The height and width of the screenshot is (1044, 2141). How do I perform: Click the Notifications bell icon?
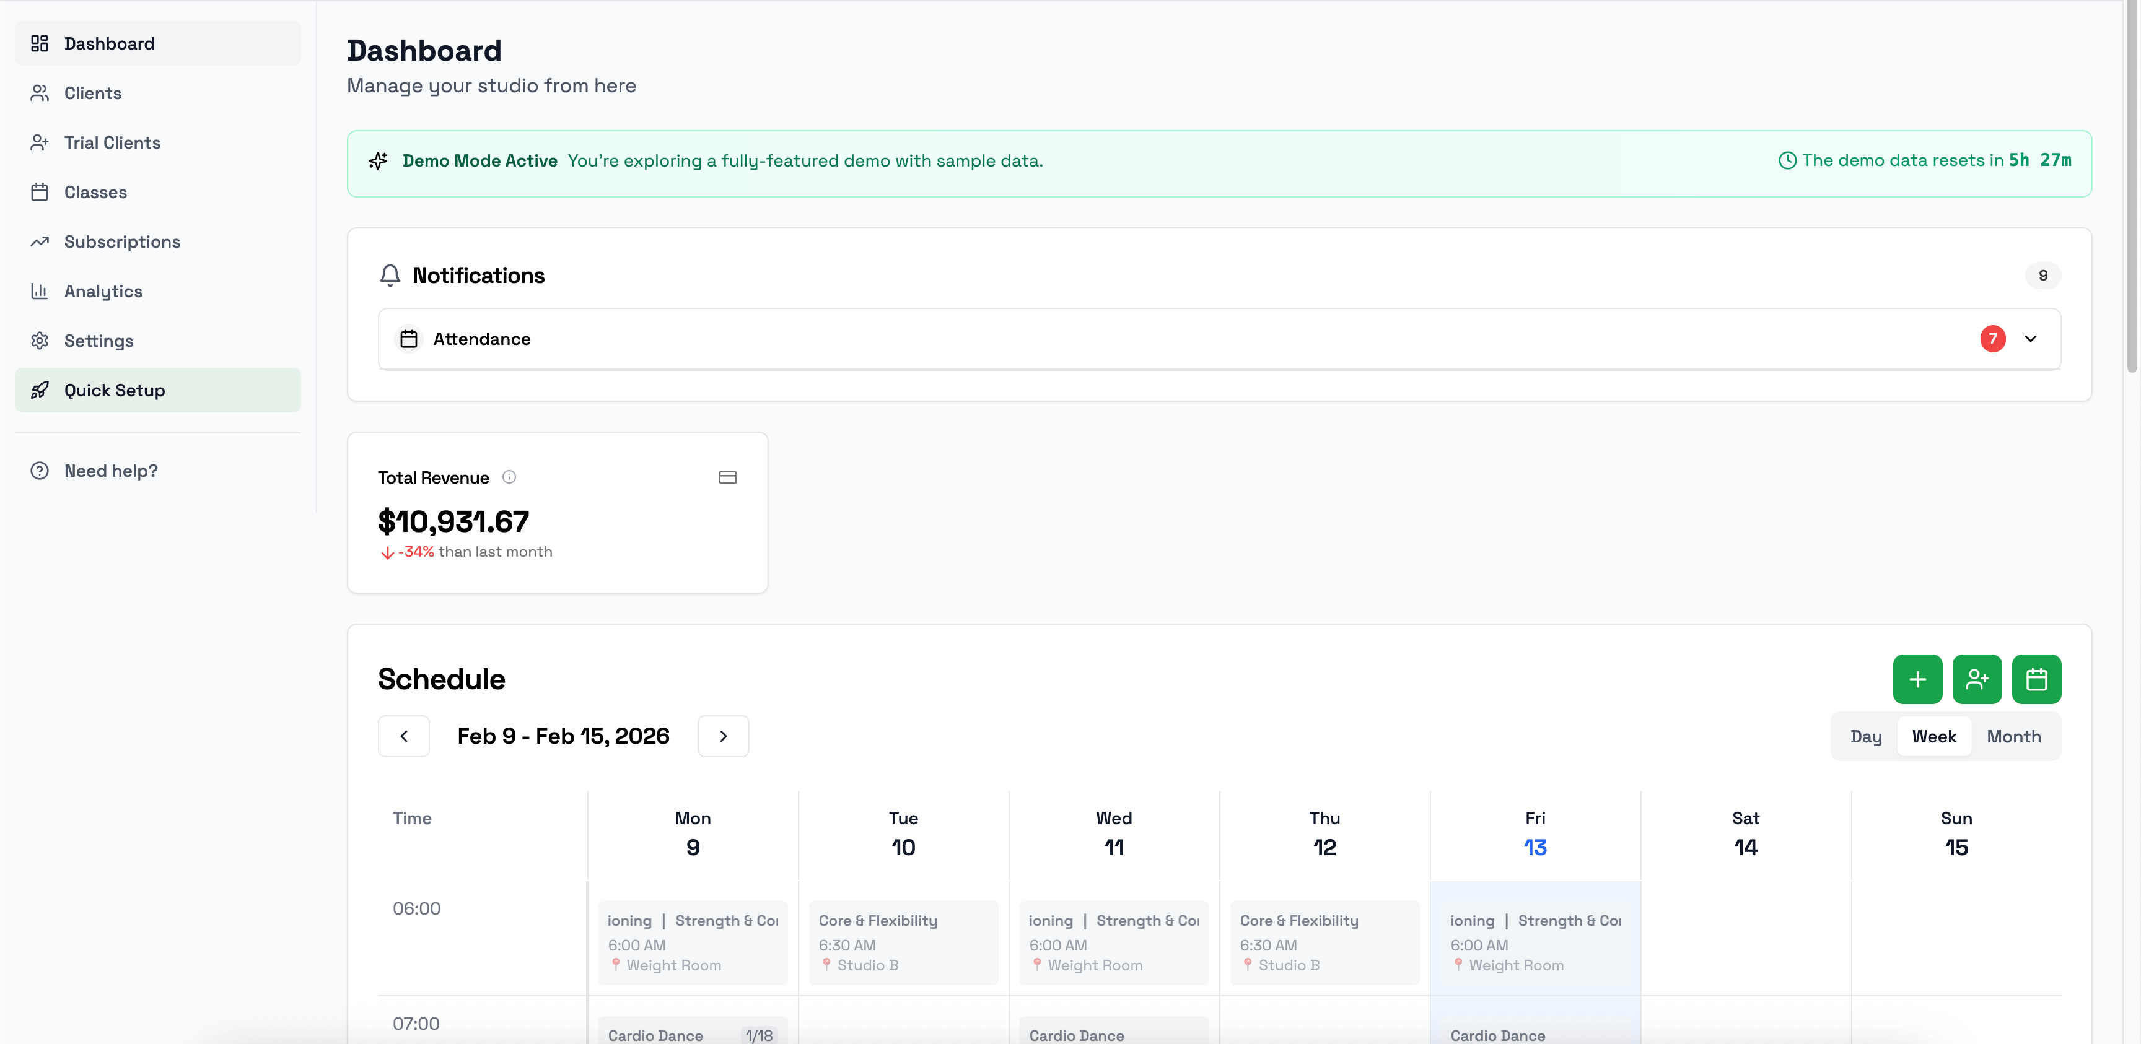click(x=391, y=275)
